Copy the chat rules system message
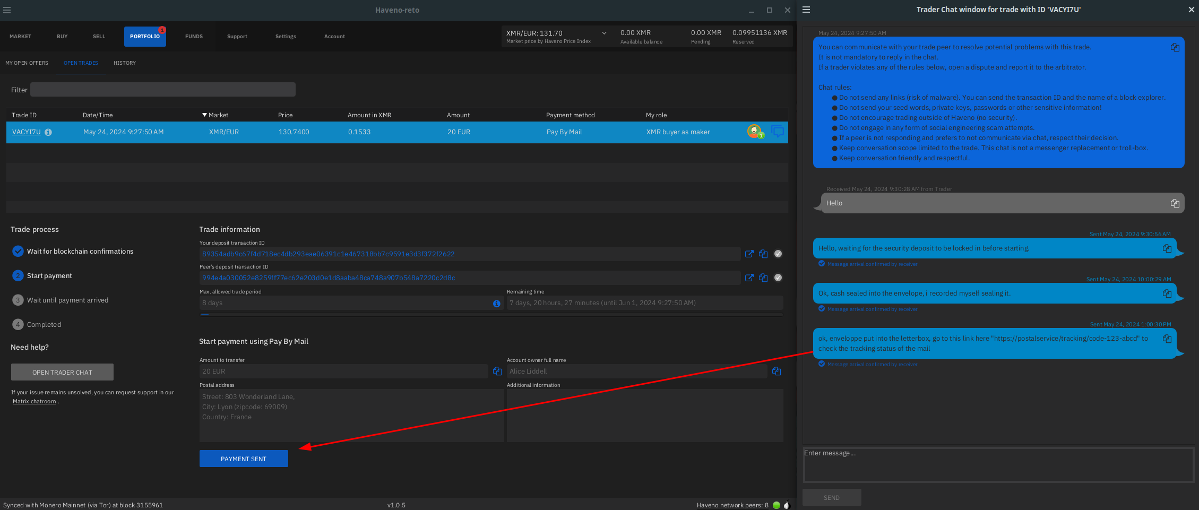This screenshot has width=1199, height=510. coord(1175,47)
